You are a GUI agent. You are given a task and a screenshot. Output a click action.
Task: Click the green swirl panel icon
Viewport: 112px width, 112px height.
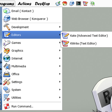[92, 4]
